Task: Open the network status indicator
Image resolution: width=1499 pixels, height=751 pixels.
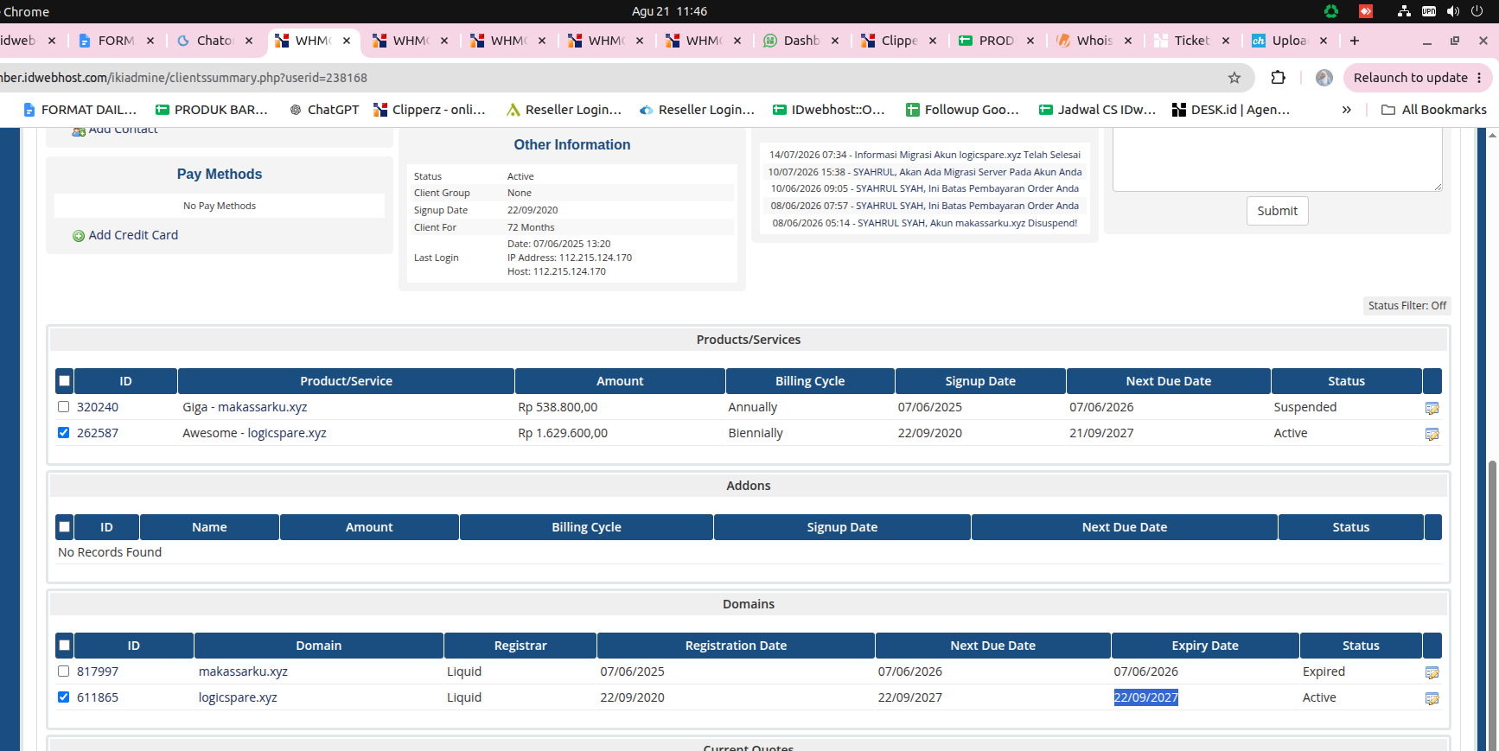Action: [1404, 11]
